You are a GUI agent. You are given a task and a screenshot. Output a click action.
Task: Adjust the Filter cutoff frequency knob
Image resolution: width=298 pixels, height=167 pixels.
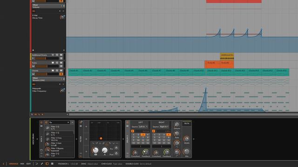pos(95,150)
